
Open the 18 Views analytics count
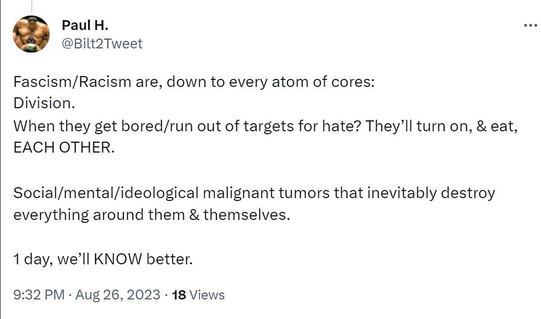[198, 295]
